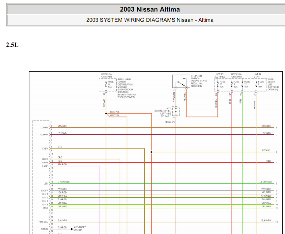Click "BLK/ORG" wire label beside pin 29
Viewport: 285px width, 234px height.
click(62, 220)
